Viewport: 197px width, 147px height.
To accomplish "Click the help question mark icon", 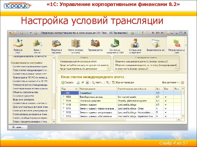I will [x=182, y=82].
